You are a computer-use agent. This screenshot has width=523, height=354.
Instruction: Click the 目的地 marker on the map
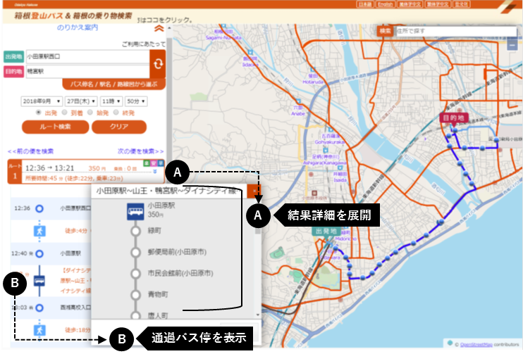click(450, 119)
